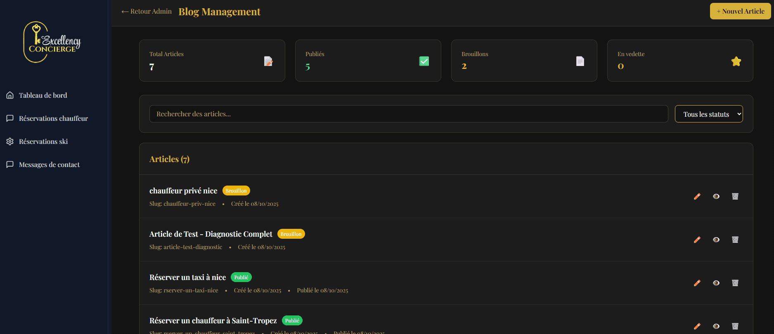Click pencil icon for Article de Test
Viewport: 774px width, 334px height.
click(x=697, y=240)
